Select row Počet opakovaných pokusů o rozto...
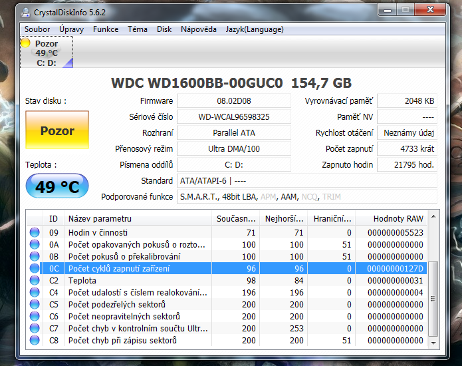The height and width of the screenshot is (366, 462). pyautogui.click(x=226, y=244)
